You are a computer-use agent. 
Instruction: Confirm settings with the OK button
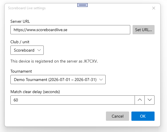tap(143, 116)
